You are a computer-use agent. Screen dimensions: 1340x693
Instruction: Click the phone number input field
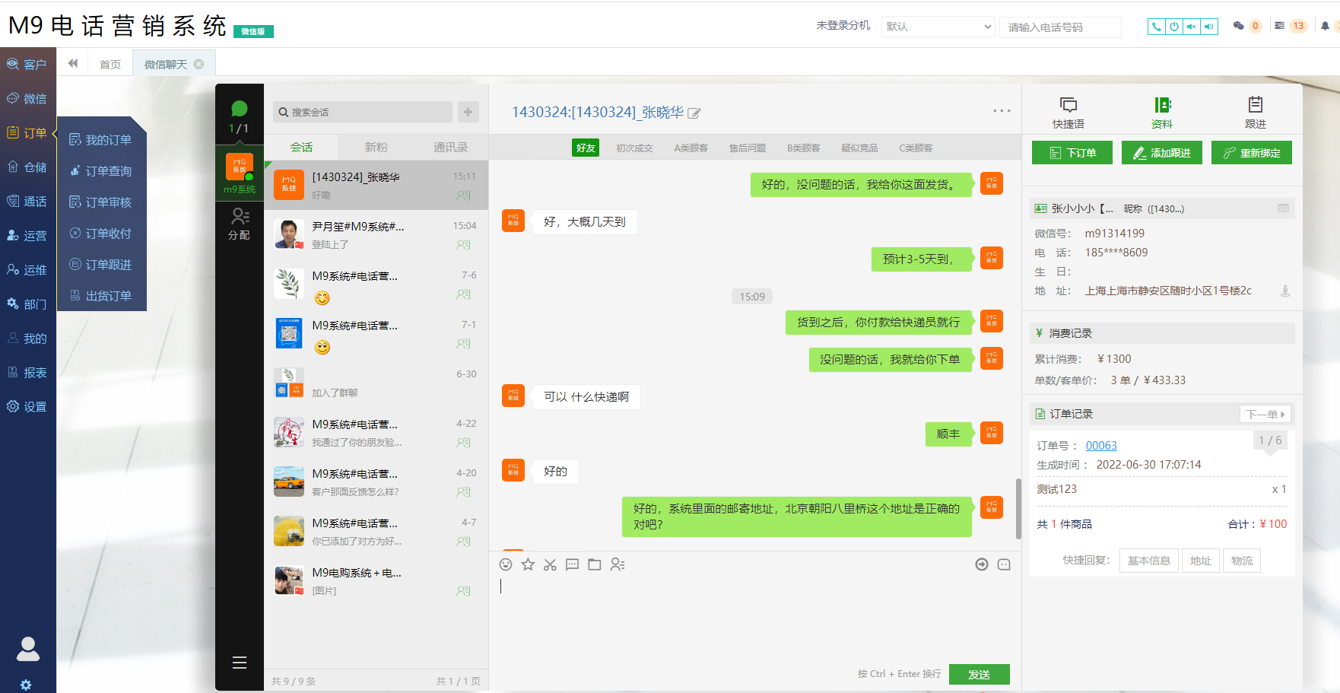pos(1060,27)
